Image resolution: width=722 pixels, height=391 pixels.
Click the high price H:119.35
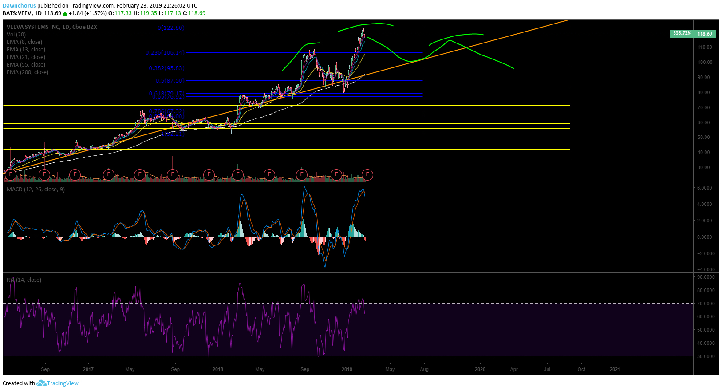(x=146, y=13)
